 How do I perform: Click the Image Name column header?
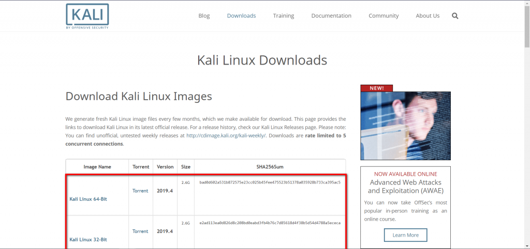coord(97,167)
